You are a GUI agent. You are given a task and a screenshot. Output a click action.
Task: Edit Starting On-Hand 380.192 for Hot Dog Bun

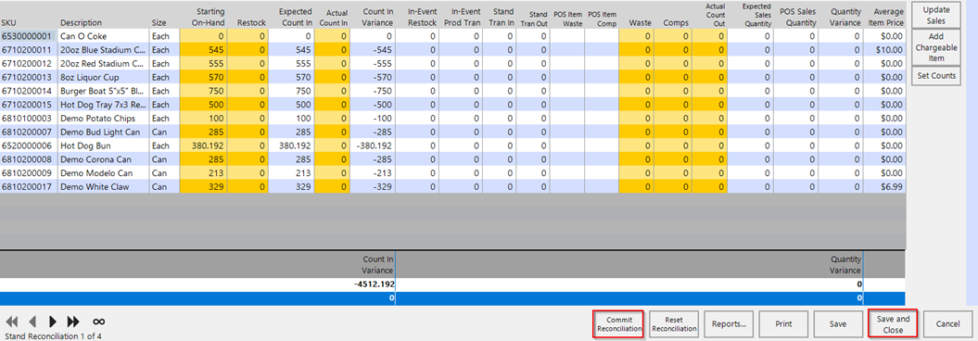[x=203, y=145]
